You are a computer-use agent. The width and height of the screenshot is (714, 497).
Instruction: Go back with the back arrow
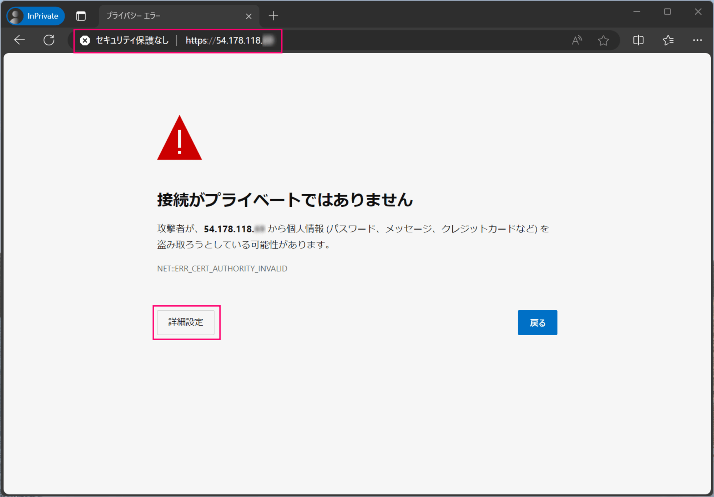click(19, 40)
